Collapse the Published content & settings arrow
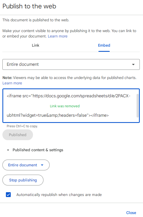143x217 pixels. point(8,150)
